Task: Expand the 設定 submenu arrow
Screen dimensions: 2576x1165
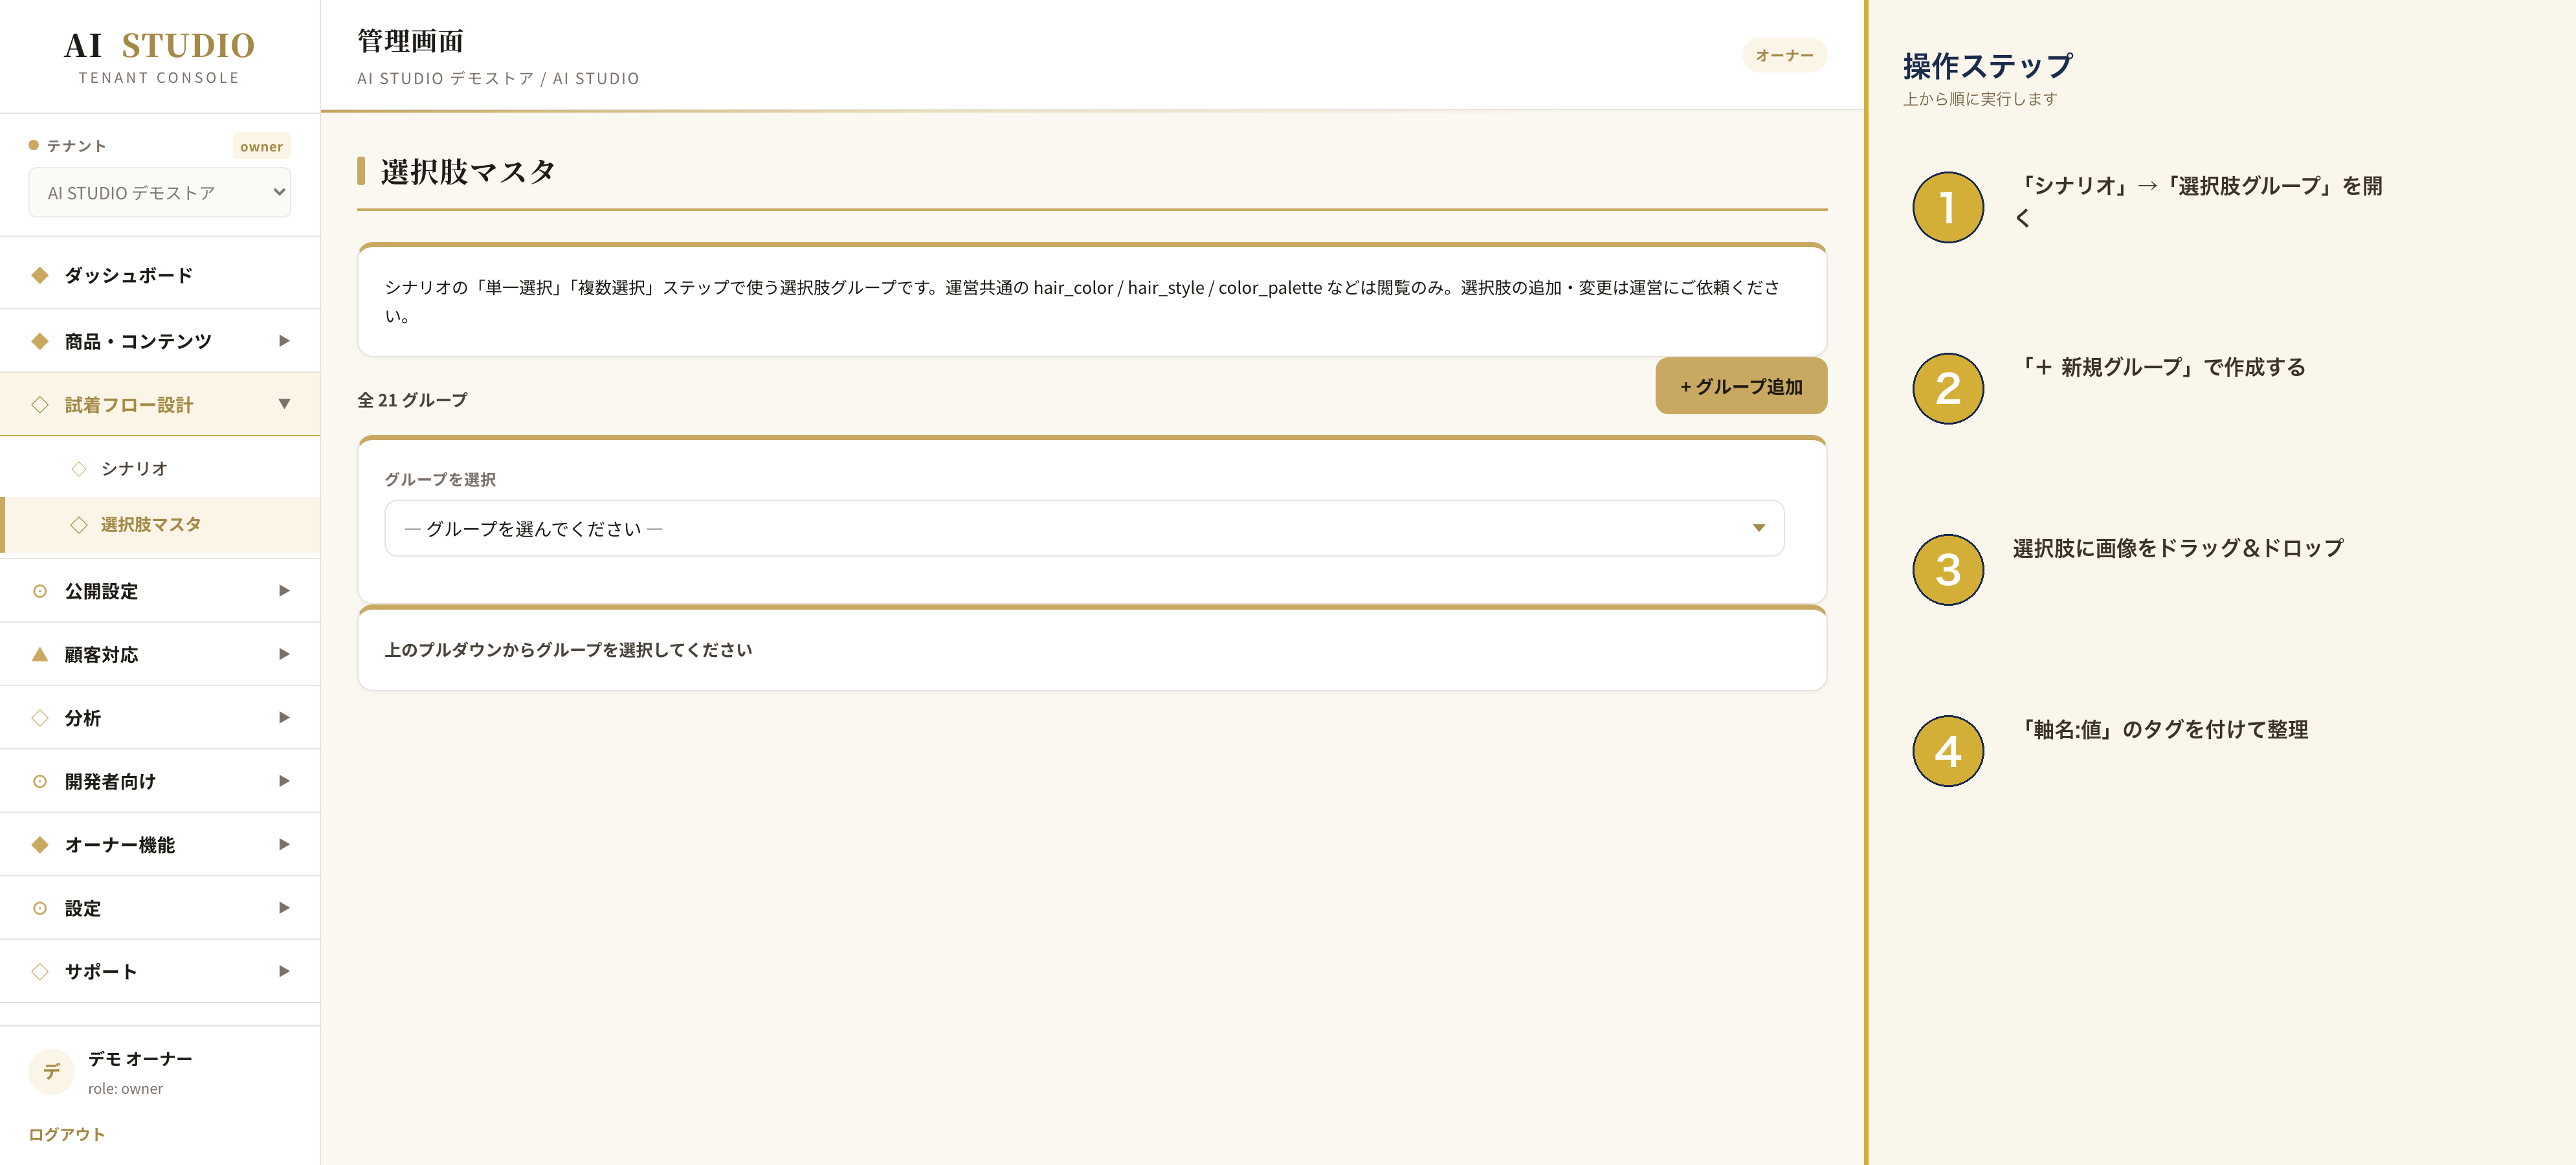Action: [x=284, y=908]
